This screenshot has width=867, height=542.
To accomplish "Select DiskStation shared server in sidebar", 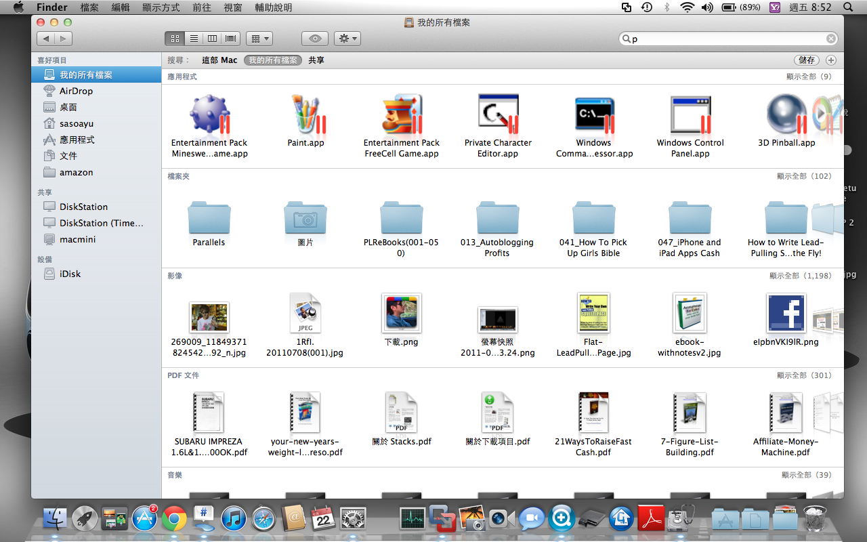I will 96,207.
